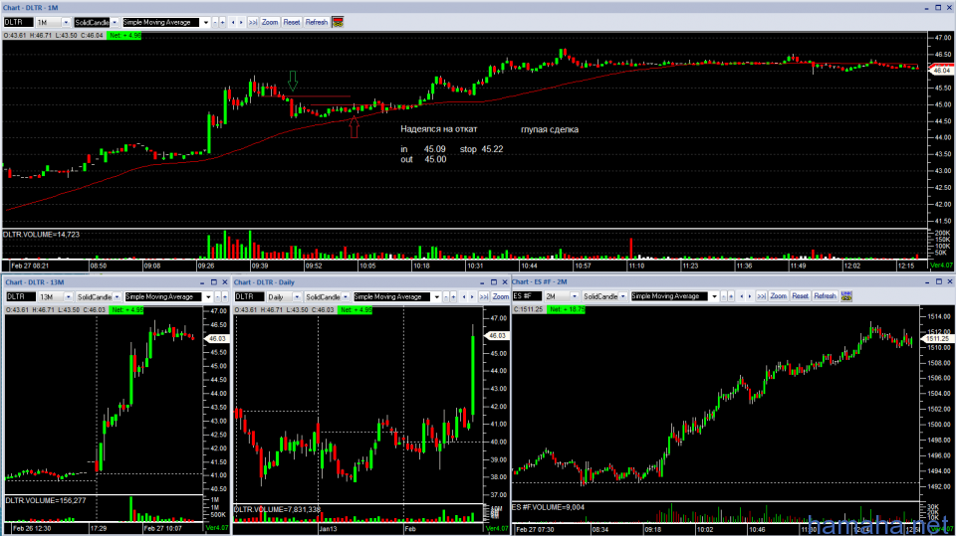Click 'глупая сделка' annotation text
The image size is (956, 536).
click(x=550, y=129)
